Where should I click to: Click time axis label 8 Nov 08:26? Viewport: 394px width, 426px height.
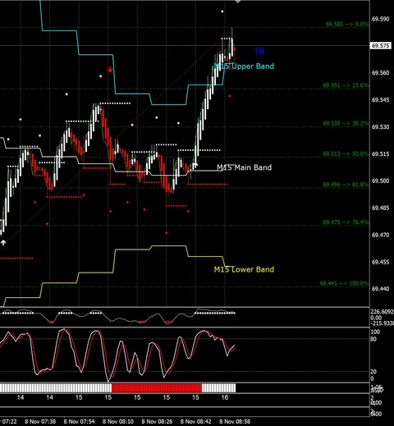pos(157,421)
